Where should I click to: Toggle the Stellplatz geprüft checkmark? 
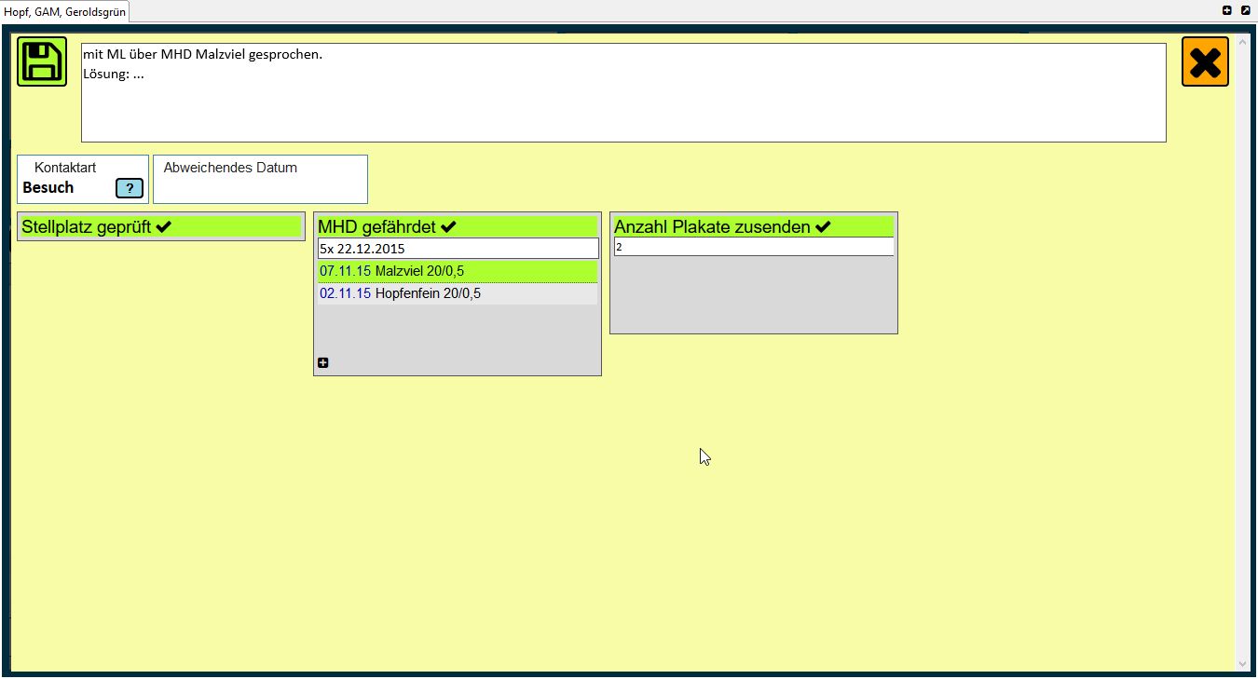coord(164,226)
